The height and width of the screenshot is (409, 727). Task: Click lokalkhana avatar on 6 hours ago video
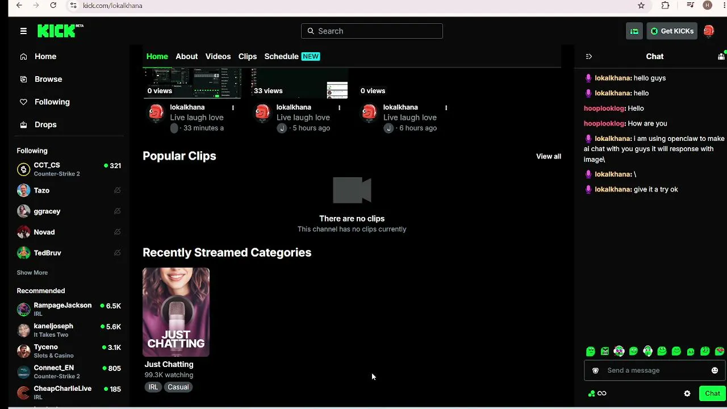pyautogui.click(x=369, y=112)
